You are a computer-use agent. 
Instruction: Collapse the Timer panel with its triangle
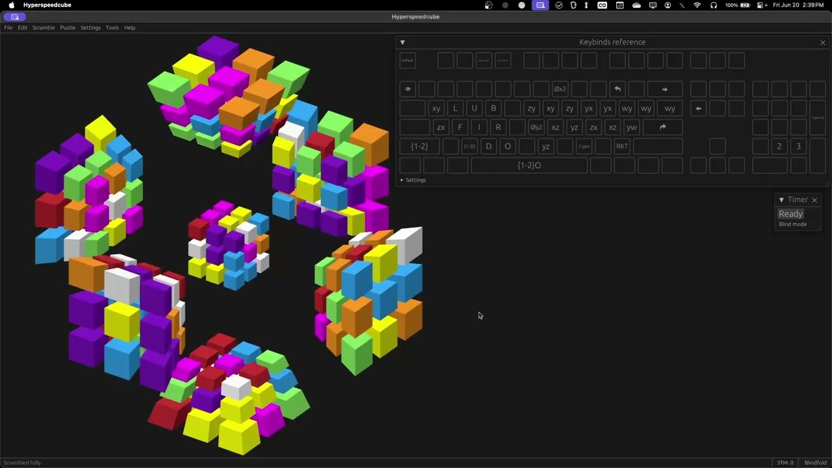click(781, 200)
